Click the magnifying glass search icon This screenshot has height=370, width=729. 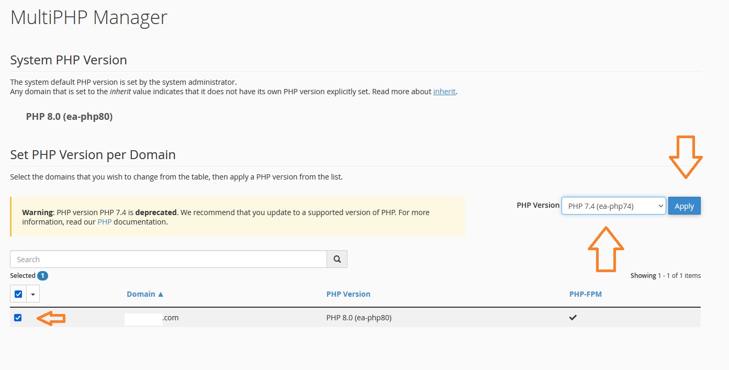coord(337,259)
